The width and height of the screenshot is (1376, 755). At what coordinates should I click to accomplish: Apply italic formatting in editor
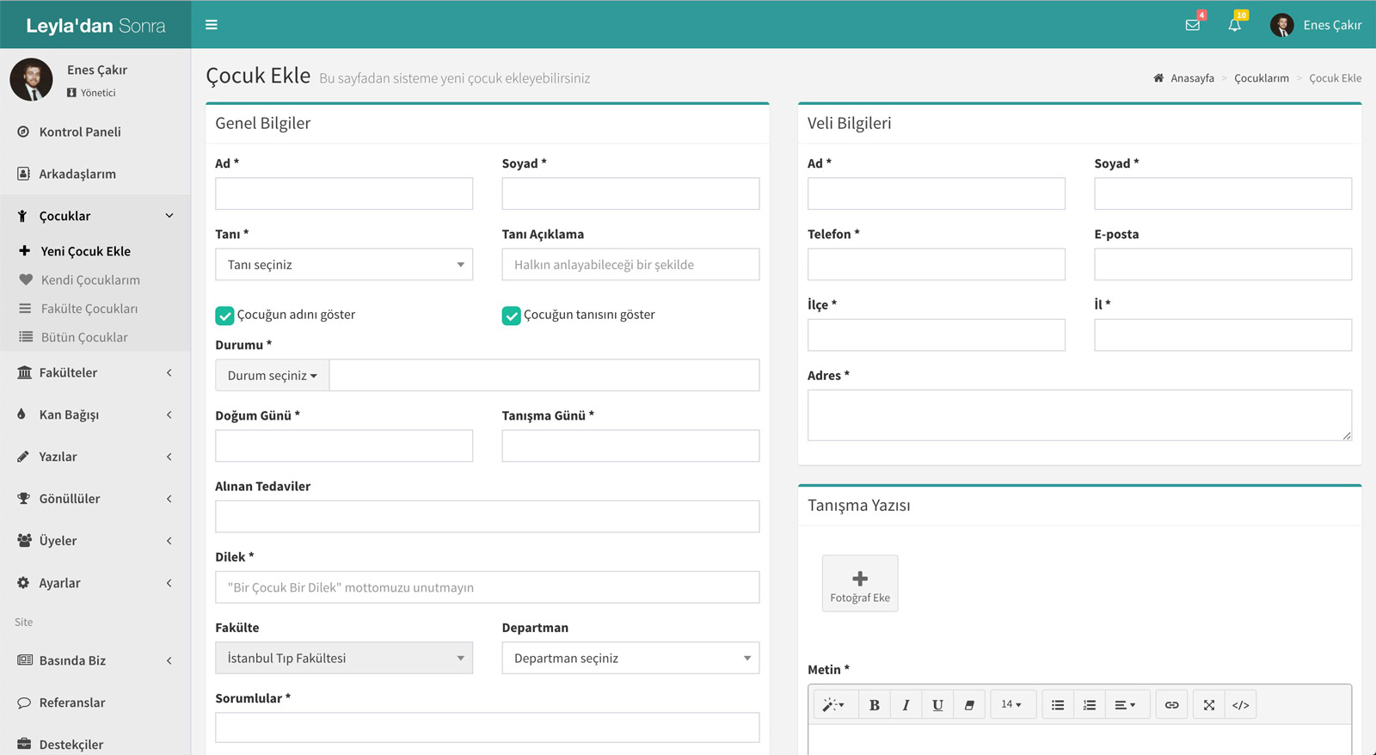906,705
